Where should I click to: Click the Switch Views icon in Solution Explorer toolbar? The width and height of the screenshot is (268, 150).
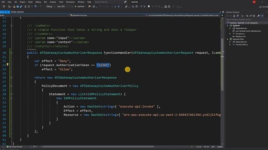click(237, 16)
